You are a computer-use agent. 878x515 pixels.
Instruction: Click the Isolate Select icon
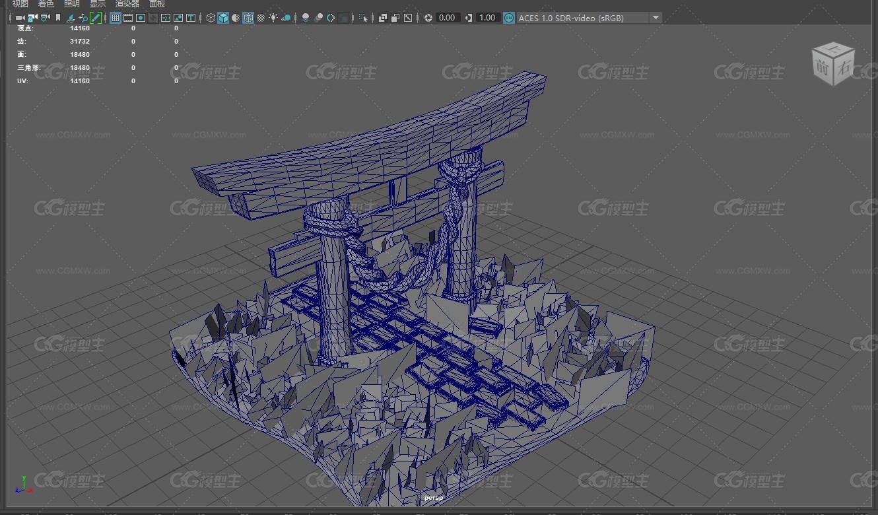[x=362, y=18]
